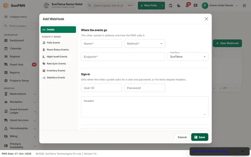Focus the Header text area
Image resolution: width=251 pixels, height=157 pixels.
tap(145, 107)
